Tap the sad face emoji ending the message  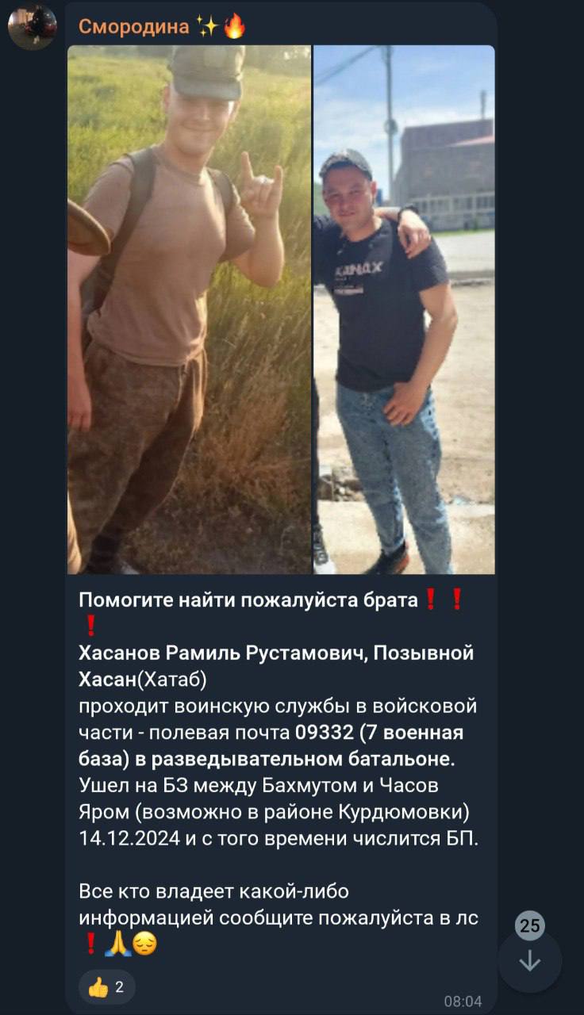144,944
